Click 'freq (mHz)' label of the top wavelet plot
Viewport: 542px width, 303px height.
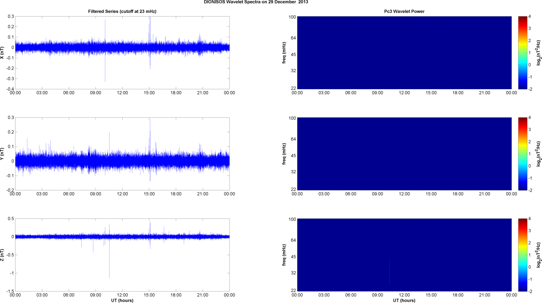[284, 53]
